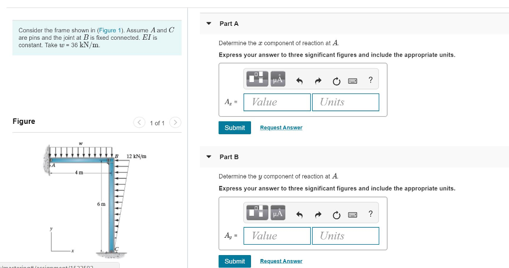Show keyboard shortcuts in Part B
The image size is (509, 268).
[x=352, y=215]
